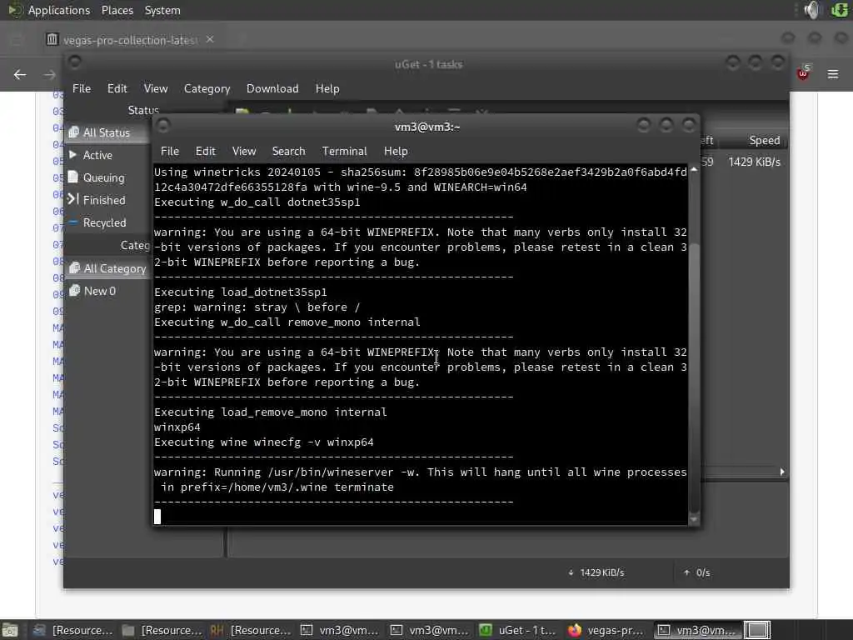Click the volume speaker tray icon
This screenshot has width=853, height=640.
pos(812,10)
